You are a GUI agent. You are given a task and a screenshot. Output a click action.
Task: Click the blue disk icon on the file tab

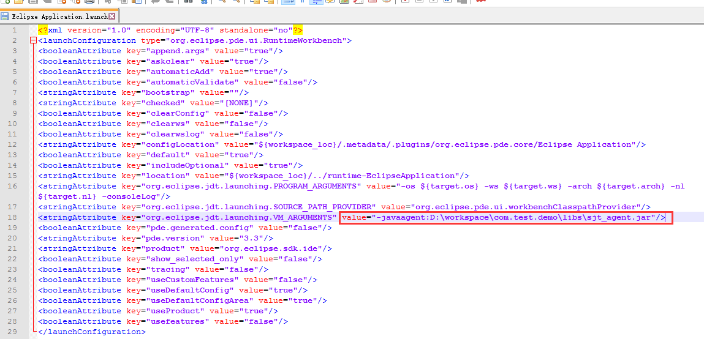pos(6,17)
